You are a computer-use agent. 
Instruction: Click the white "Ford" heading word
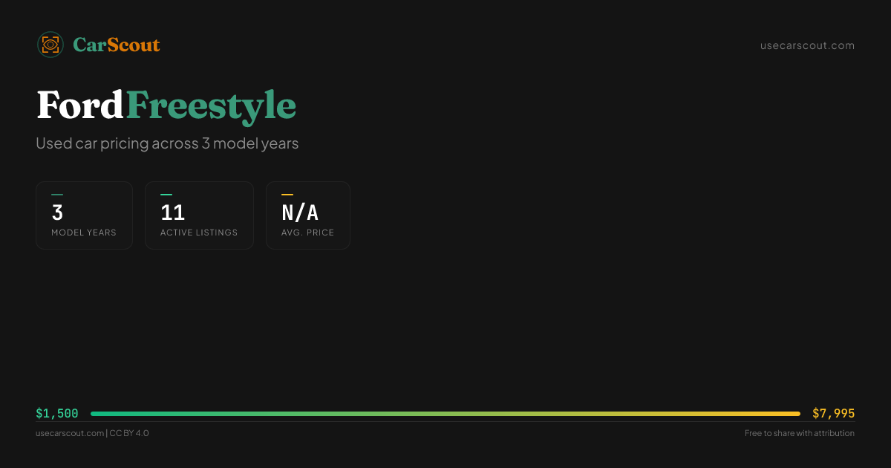[x=80, y=105]
